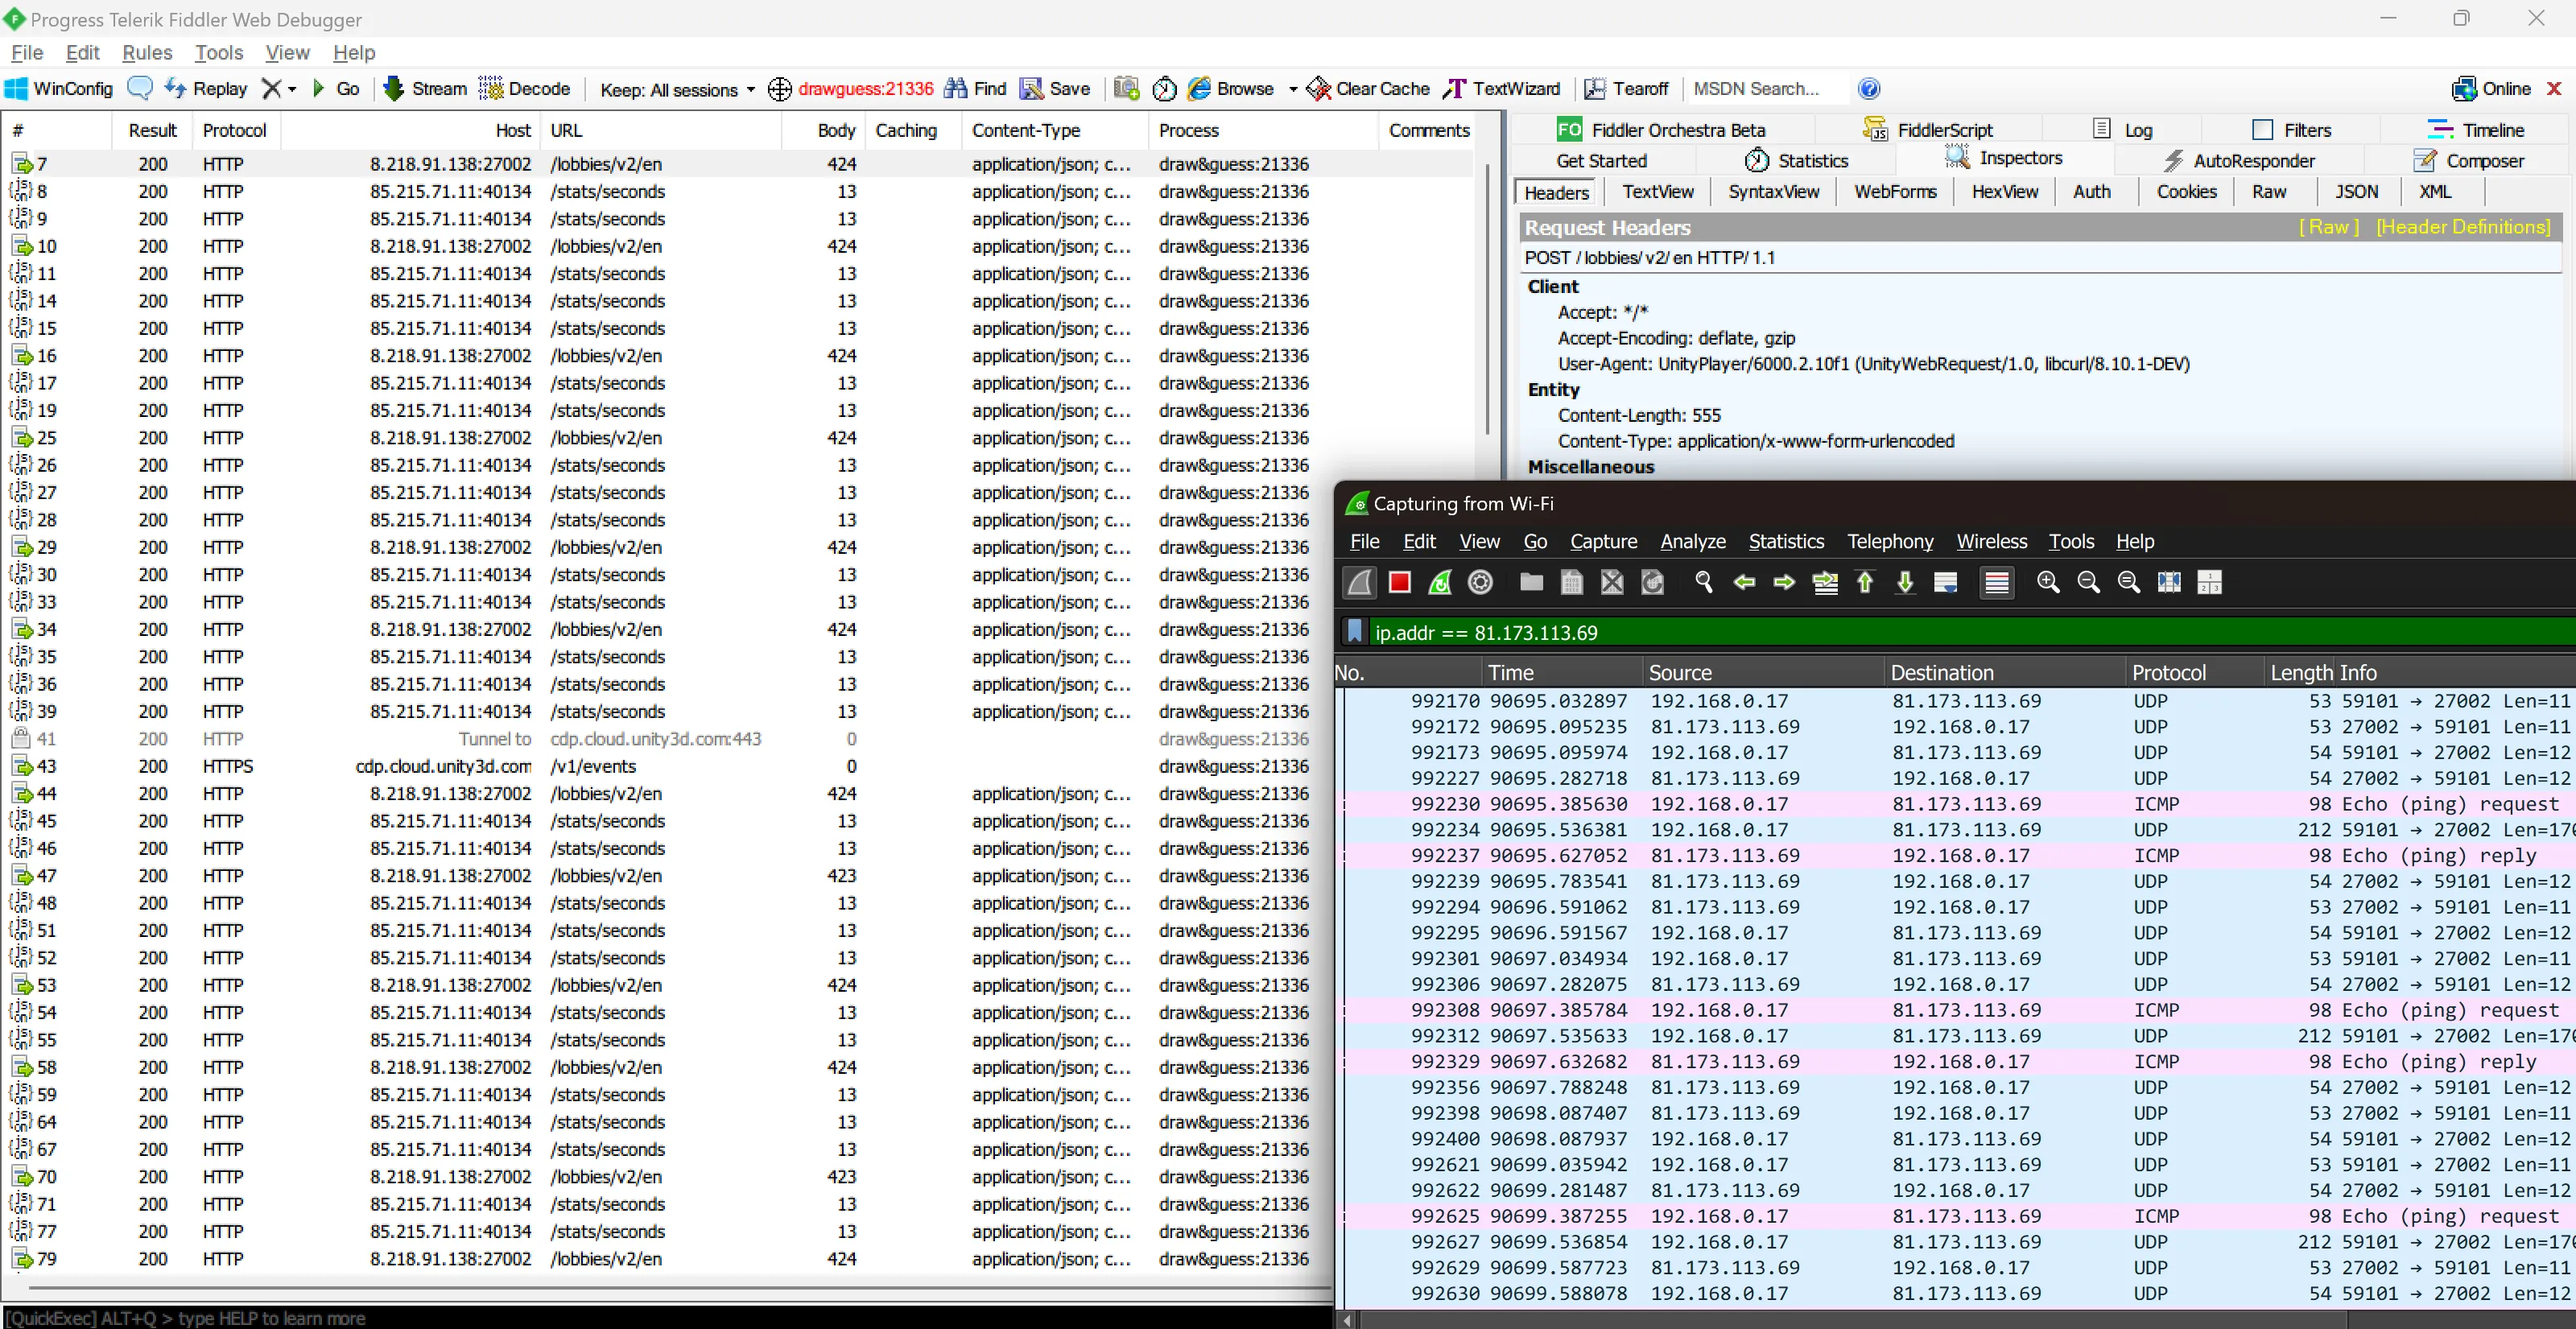The width and height of the screenshot is (2576, 1329).
Task: Toggle packet colorization rules button
Action: [x=1996, y=583]
